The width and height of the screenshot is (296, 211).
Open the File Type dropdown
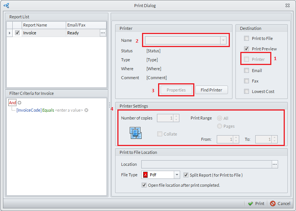pyautogui.click(x=177, y=175)
